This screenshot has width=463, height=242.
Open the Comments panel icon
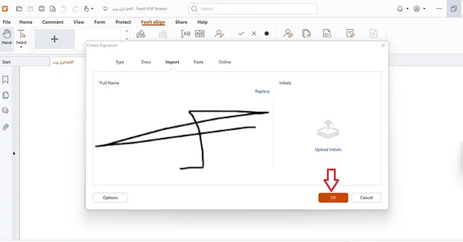(5, 110)
